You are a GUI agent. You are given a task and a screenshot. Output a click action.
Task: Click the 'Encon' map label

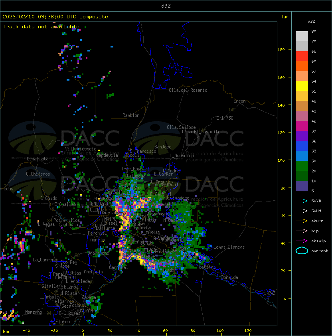[x=239, y=101]
